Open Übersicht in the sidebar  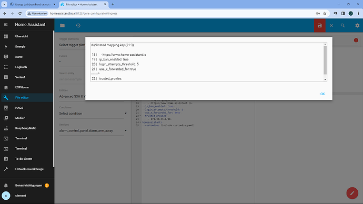[27, 36]
